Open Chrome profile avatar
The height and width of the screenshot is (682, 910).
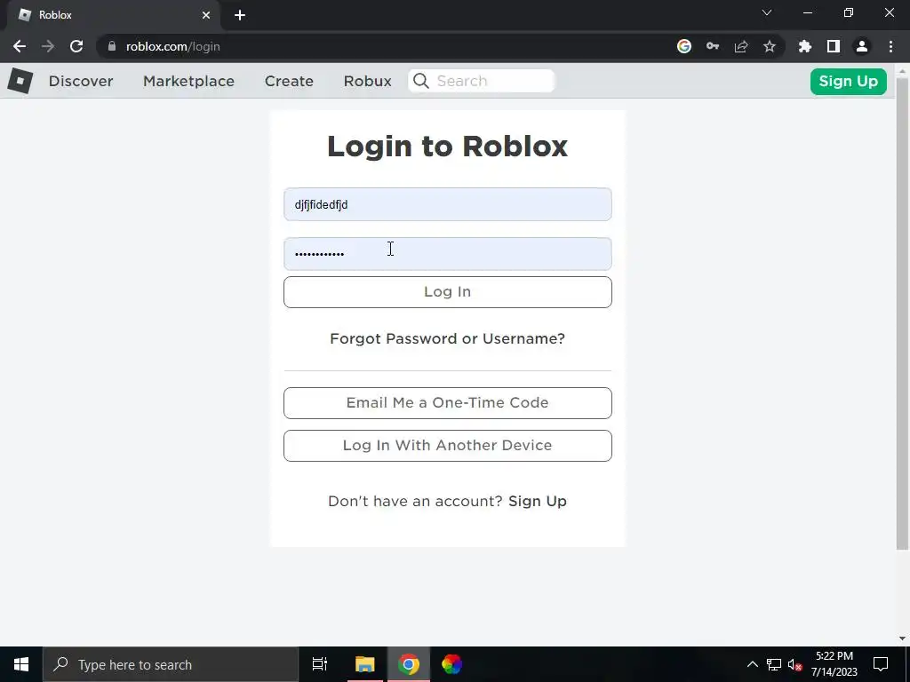[x=862, y=46]
